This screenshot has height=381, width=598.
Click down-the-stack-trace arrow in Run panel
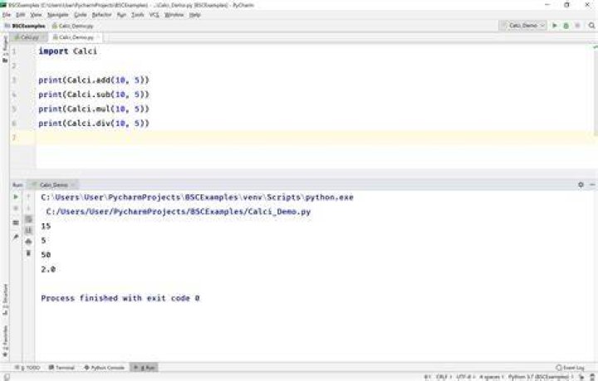click(28, 208)
